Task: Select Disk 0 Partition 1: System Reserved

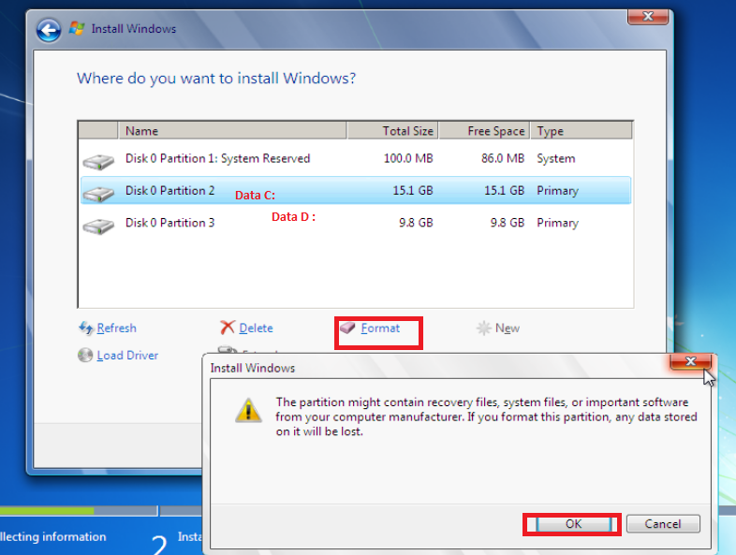Action: 355,158
